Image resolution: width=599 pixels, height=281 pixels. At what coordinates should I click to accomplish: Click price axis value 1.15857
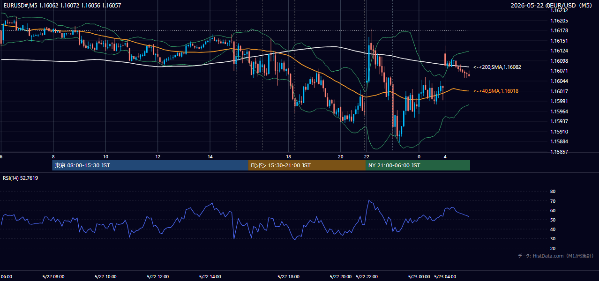click(x=559, y=152)
